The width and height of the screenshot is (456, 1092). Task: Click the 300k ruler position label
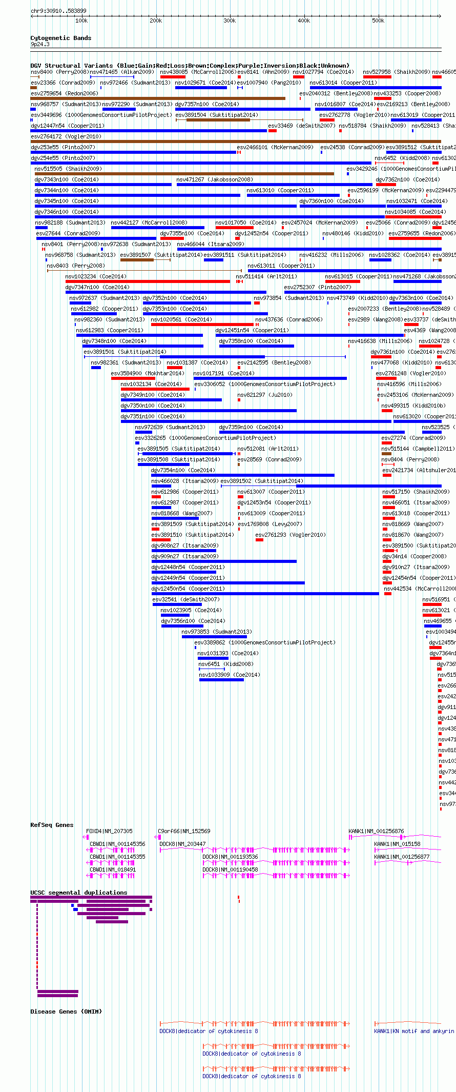click(230, 21)
